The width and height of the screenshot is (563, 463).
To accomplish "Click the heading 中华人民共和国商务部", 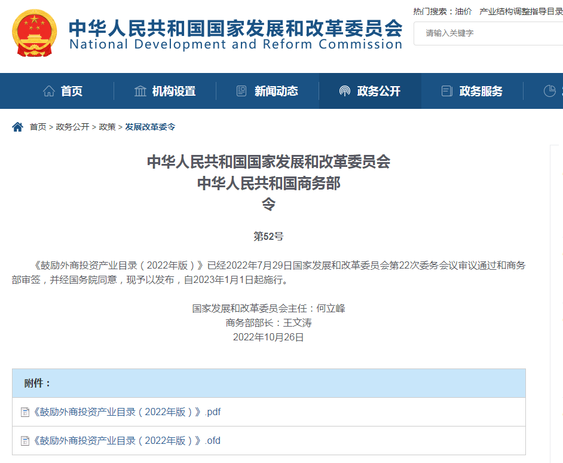I will coord(268,183).
